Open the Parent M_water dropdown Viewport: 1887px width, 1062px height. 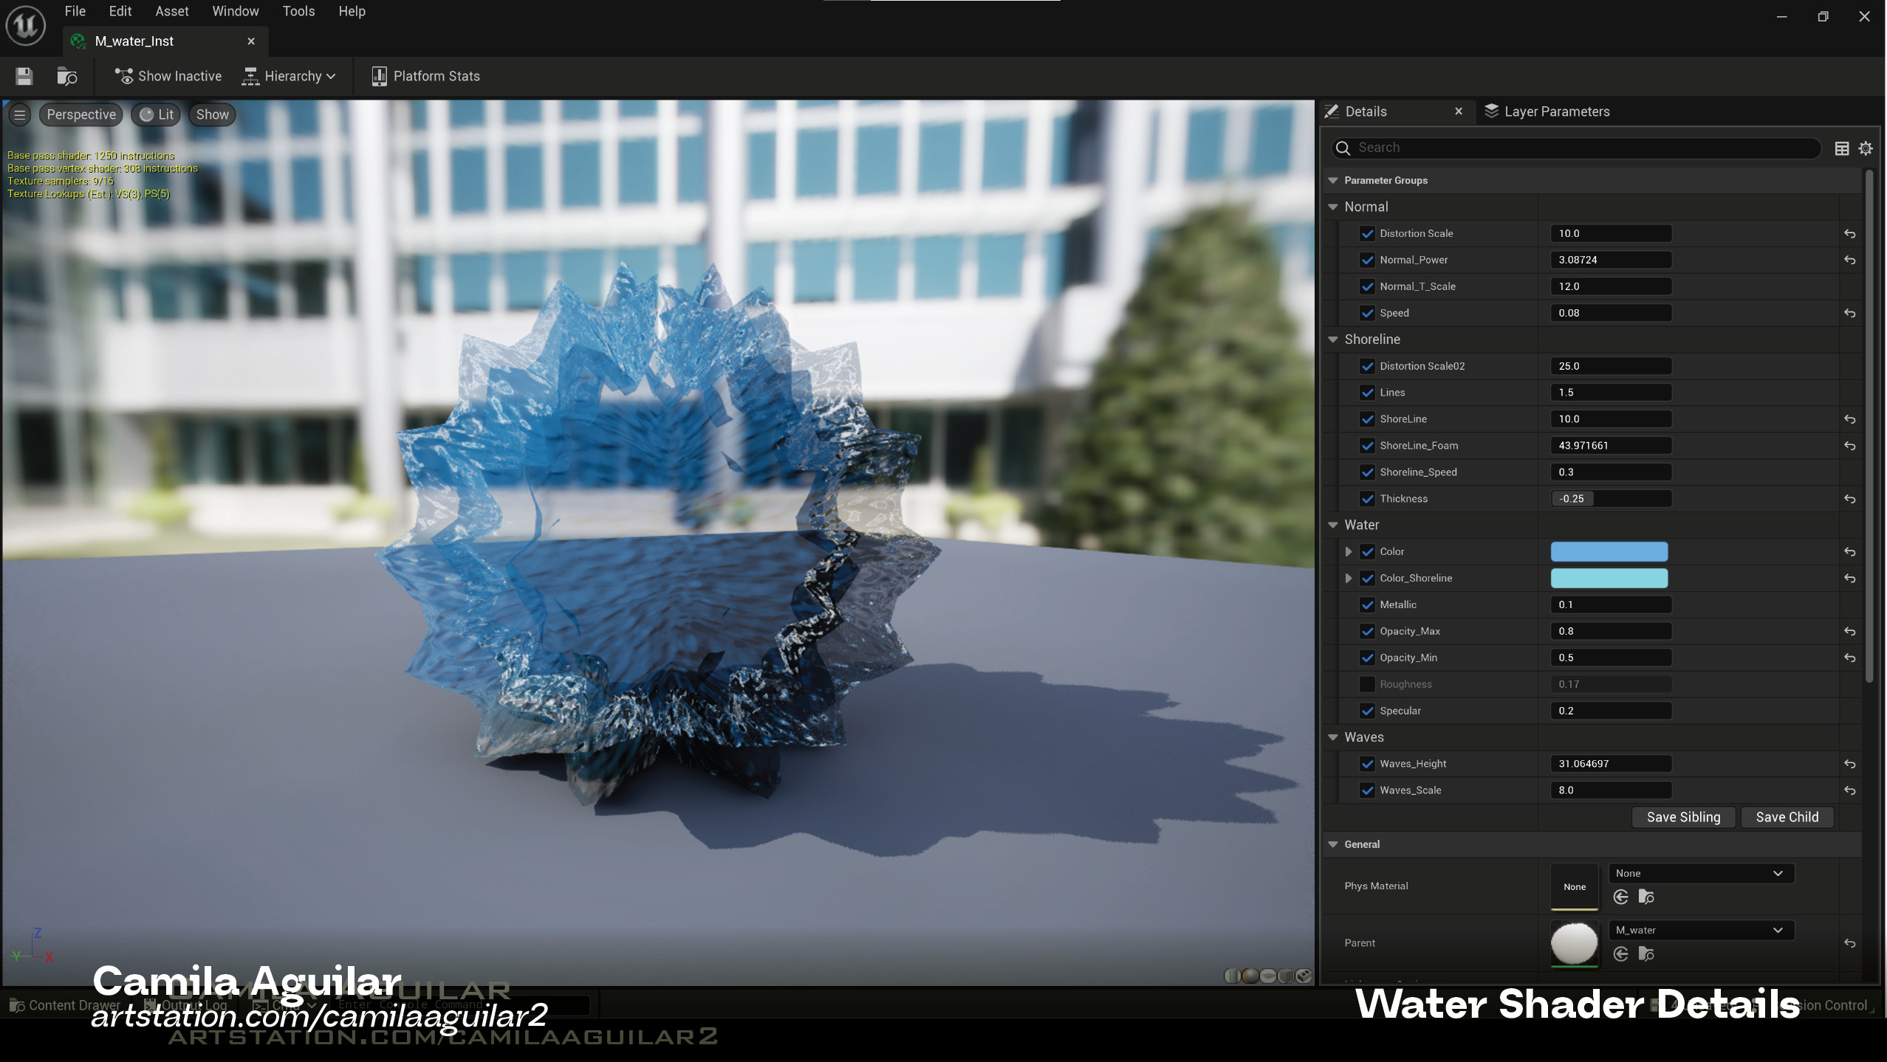pos(1701,930)
